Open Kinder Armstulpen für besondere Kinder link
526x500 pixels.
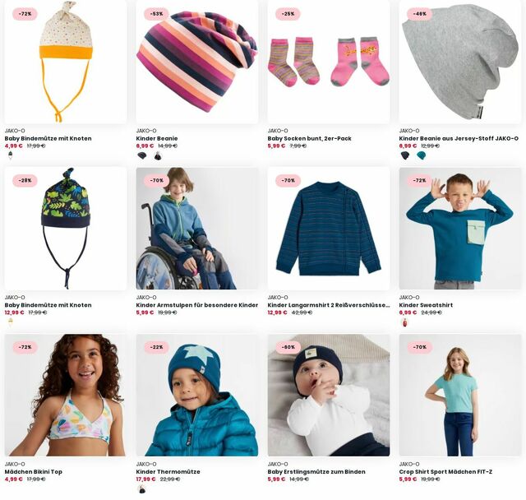(x=197, y=305)
